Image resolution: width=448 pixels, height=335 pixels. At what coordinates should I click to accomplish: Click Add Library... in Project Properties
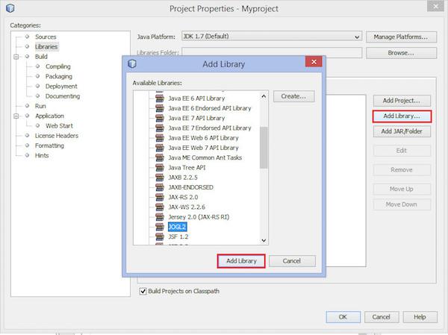(x=402, y=116)
